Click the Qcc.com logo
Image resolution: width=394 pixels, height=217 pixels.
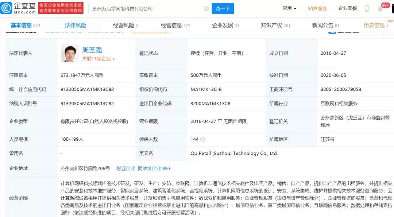[x=18, y=8]
